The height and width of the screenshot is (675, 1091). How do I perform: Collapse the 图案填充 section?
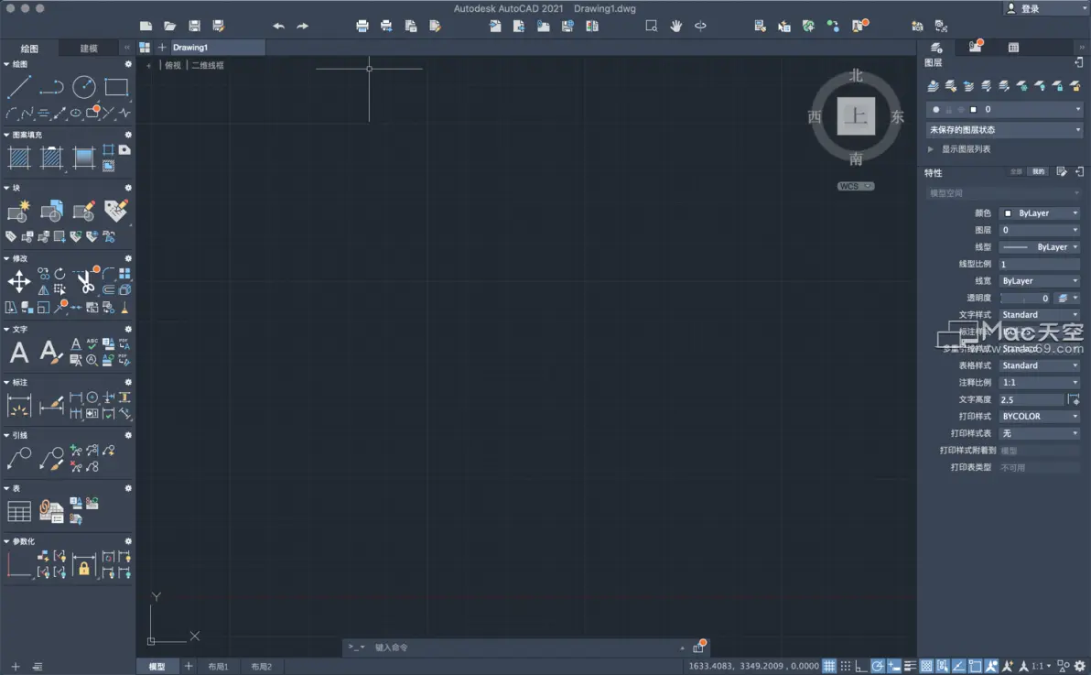pos(6,135)
